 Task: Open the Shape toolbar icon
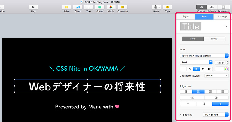(100, 7)
